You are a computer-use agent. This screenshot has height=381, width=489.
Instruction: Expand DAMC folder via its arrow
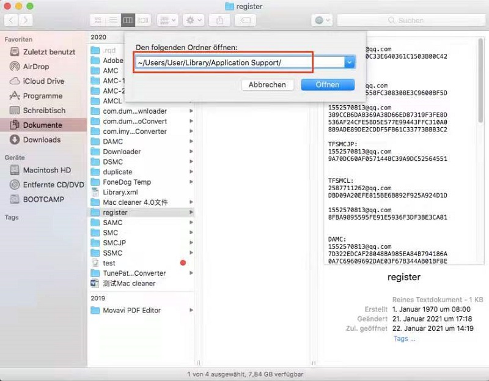[191, 141]
